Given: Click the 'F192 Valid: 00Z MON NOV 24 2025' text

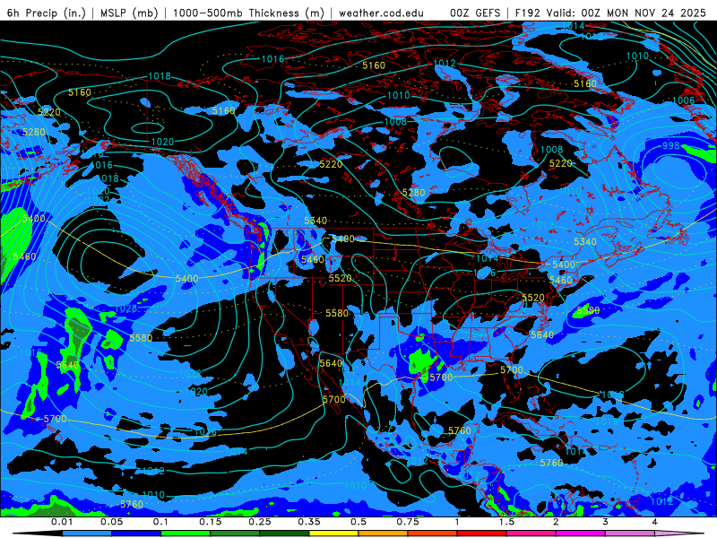Looking at the screenshot, I should (x=610, y=13).
